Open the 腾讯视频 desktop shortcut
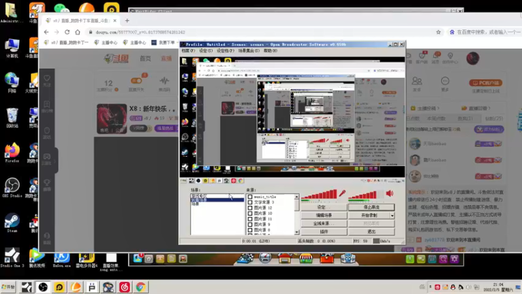The height and width of the screenshot is (294, 522). pos(37,257)
